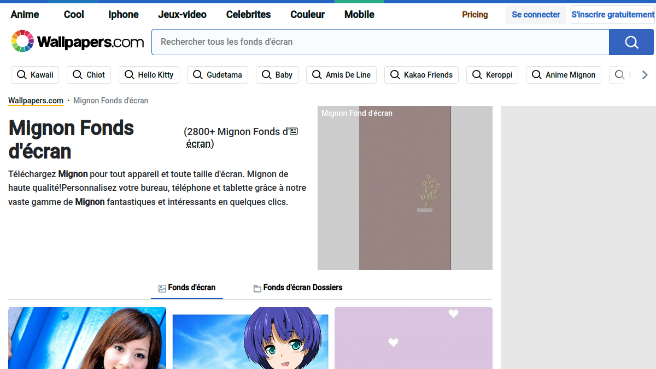The image size is (656, 369).
Task: Click the Wallpapers.com color wheel logo
Action: (x=22, y=42)
